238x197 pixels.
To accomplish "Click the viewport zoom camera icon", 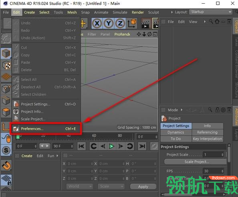I will [144, 34].
